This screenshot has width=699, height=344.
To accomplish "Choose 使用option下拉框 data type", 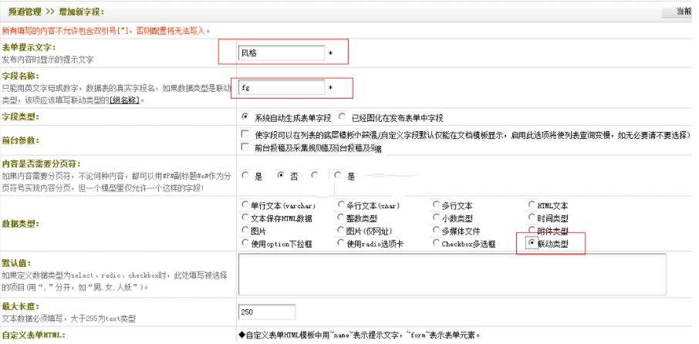I will tap(245, 243).
